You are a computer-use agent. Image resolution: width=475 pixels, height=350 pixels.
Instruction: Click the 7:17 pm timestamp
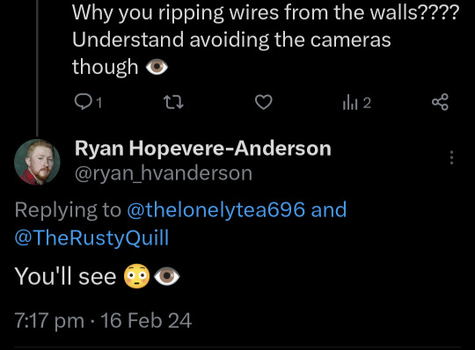49,321
